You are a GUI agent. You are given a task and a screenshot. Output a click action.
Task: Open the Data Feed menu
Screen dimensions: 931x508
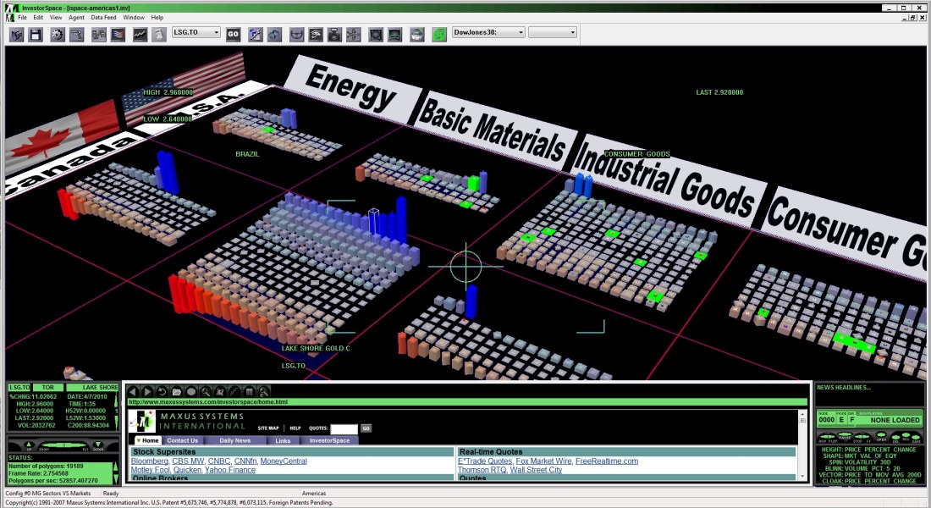pyautogui.click(x=103, y=17)
